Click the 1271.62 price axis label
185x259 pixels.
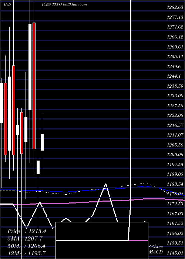tap(175, 27)
